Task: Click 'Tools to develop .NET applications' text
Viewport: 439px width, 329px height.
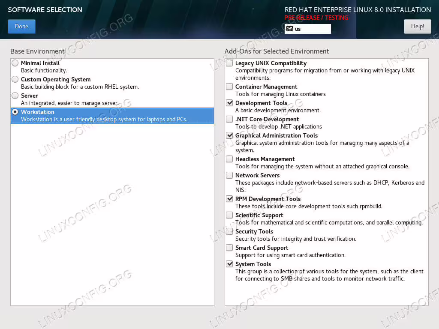Action: (x=279, y=127)
